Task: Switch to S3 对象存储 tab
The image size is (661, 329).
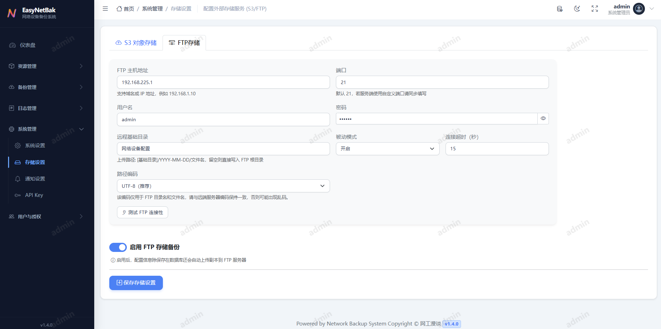Action: pyautogui.click(x=136, y=43)
